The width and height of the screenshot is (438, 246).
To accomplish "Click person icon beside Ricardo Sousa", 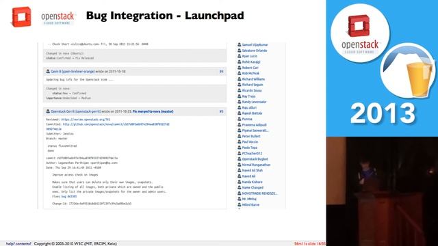I will 240,90.
